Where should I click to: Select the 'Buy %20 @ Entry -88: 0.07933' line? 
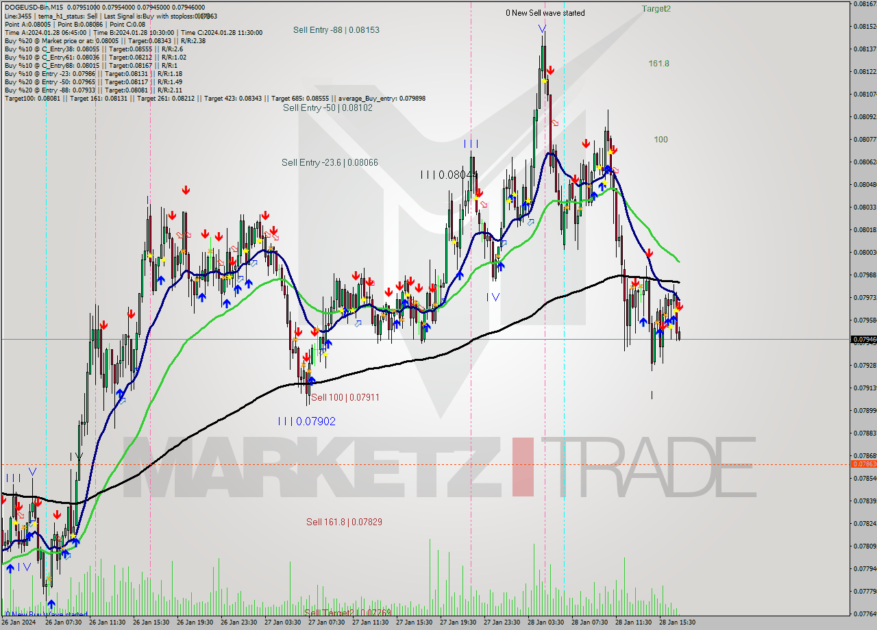[93, 90]
